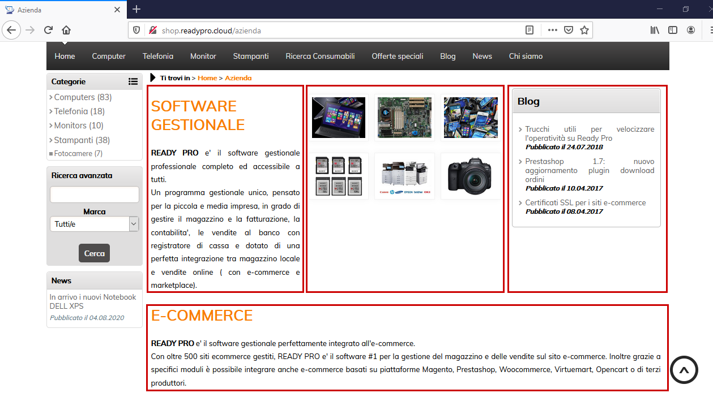Open the browser home page
713x393 pixels.
point(66,30)
